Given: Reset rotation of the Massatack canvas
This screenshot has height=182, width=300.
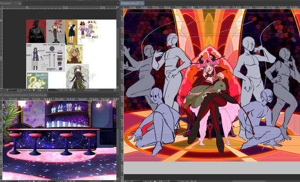Looking at the screenshot, I should point(70,90).
